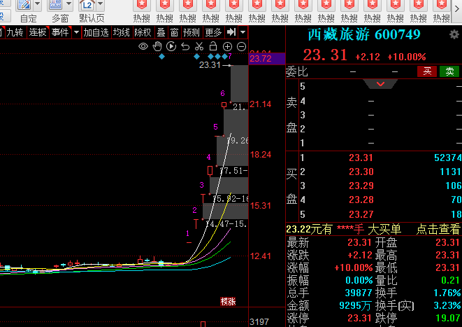Start chart replay with the play icon
462x327 pixels.
pyautogui.click(x=171, y=46)
